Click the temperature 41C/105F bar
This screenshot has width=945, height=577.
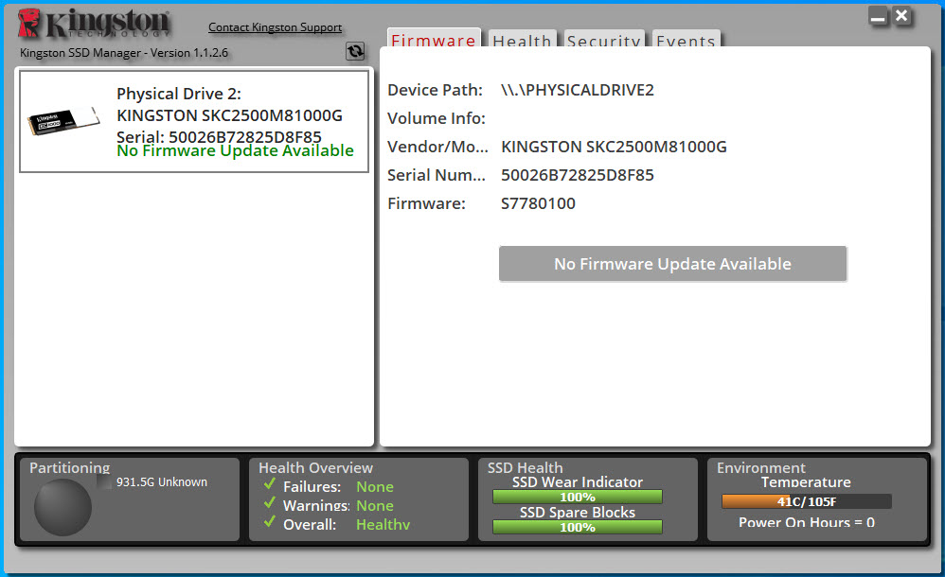(x=807, y=501)
